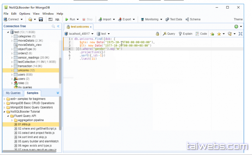Click the Explain query icon

(x=185, y=34)
